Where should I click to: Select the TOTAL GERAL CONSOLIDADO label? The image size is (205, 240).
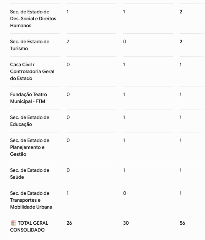pos(29,226)
